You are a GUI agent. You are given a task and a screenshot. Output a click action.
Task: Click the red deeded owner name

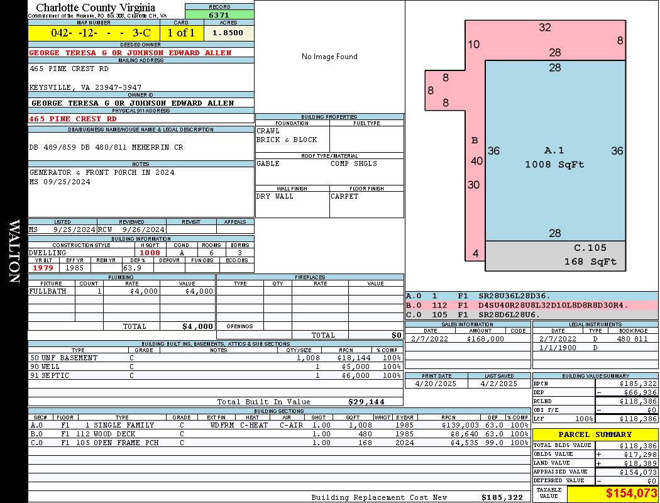pyautogui.click(x=131, y=53)
